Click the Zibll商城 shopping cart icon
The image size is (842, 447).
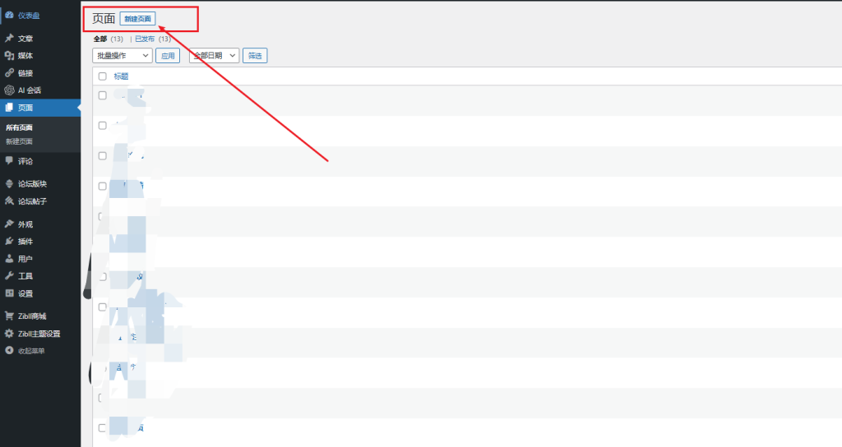[x=9, y=316]
